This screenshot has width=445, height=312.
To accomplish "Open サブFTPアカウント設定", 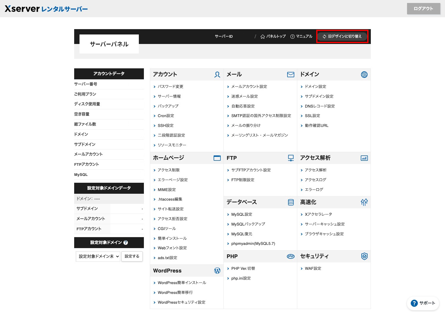I will click(x=251, y=170).
